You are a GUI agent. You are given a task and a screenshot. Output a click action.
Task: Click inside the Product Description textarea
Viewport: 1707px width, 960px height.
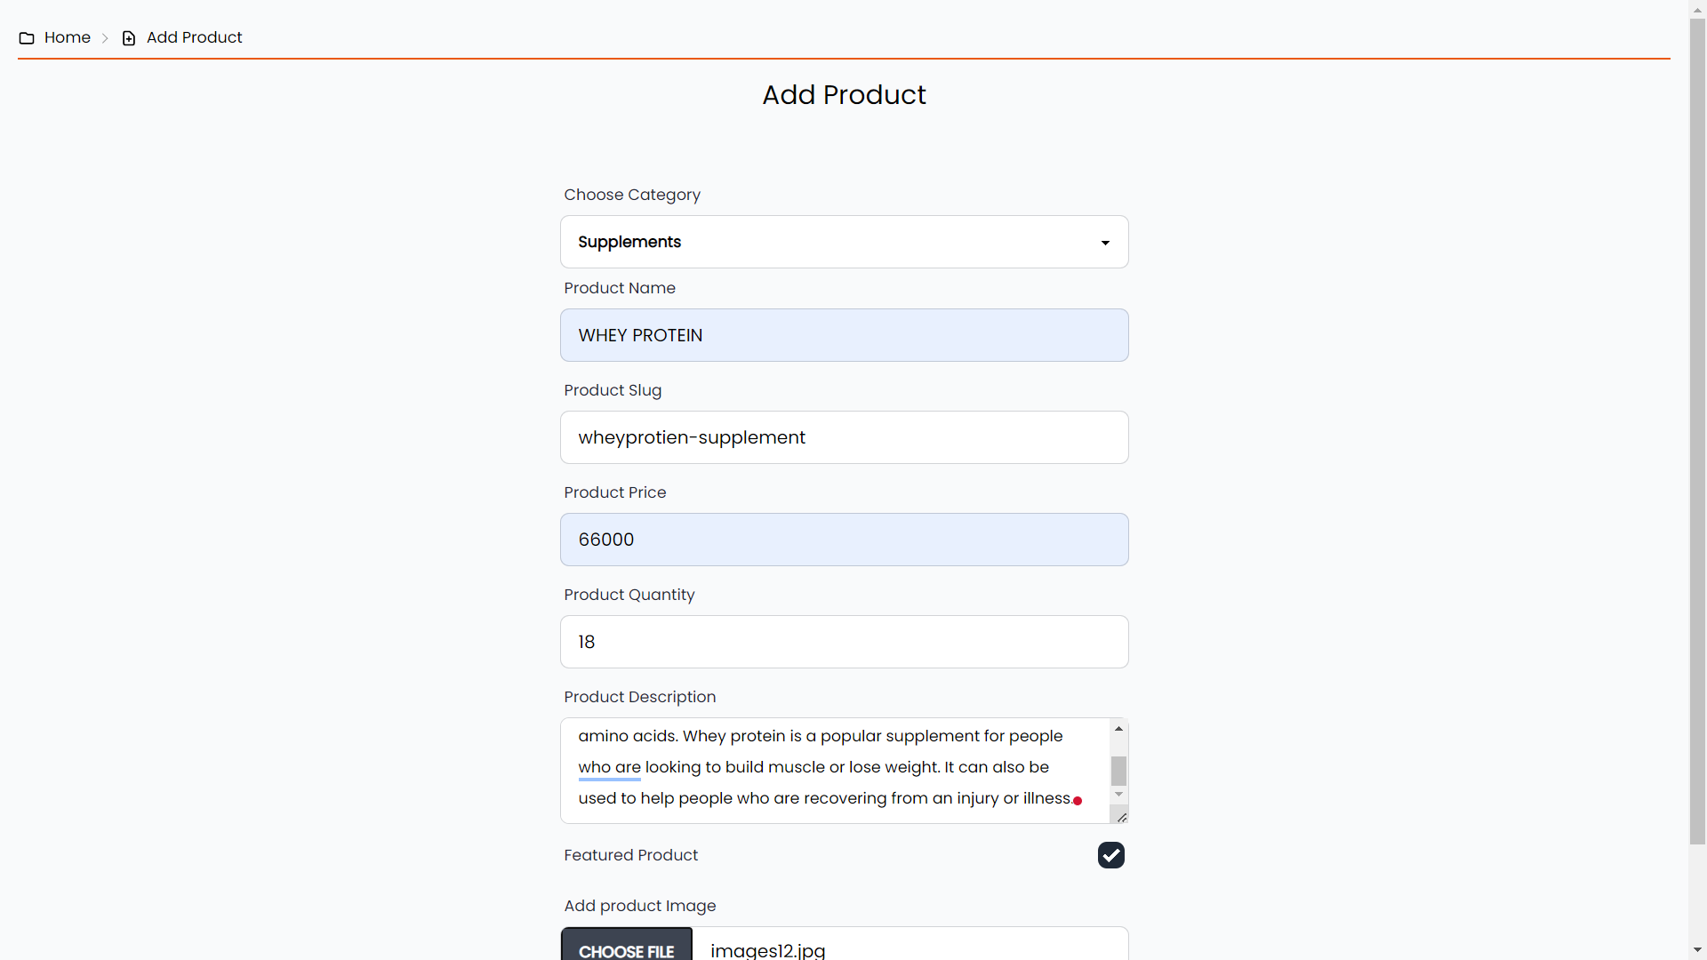click(835, 771)
